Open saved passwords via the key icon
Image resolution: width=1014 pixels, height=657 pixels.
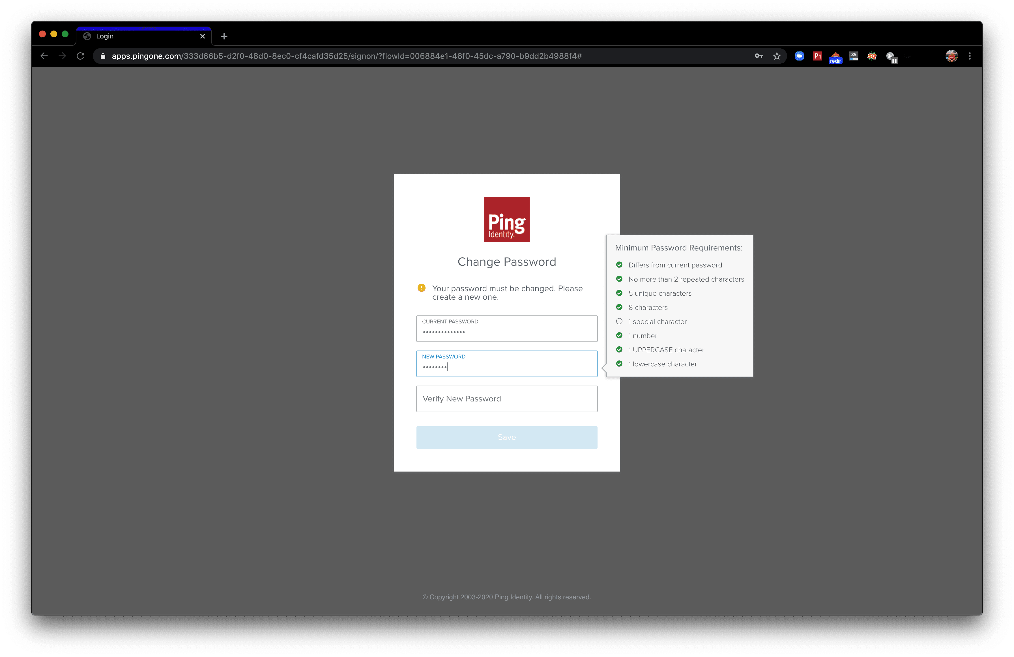click(758, 56)
